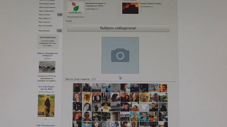Click the "Назад" back link
This screenshot has height=127, width=227.
coord(68,21)
